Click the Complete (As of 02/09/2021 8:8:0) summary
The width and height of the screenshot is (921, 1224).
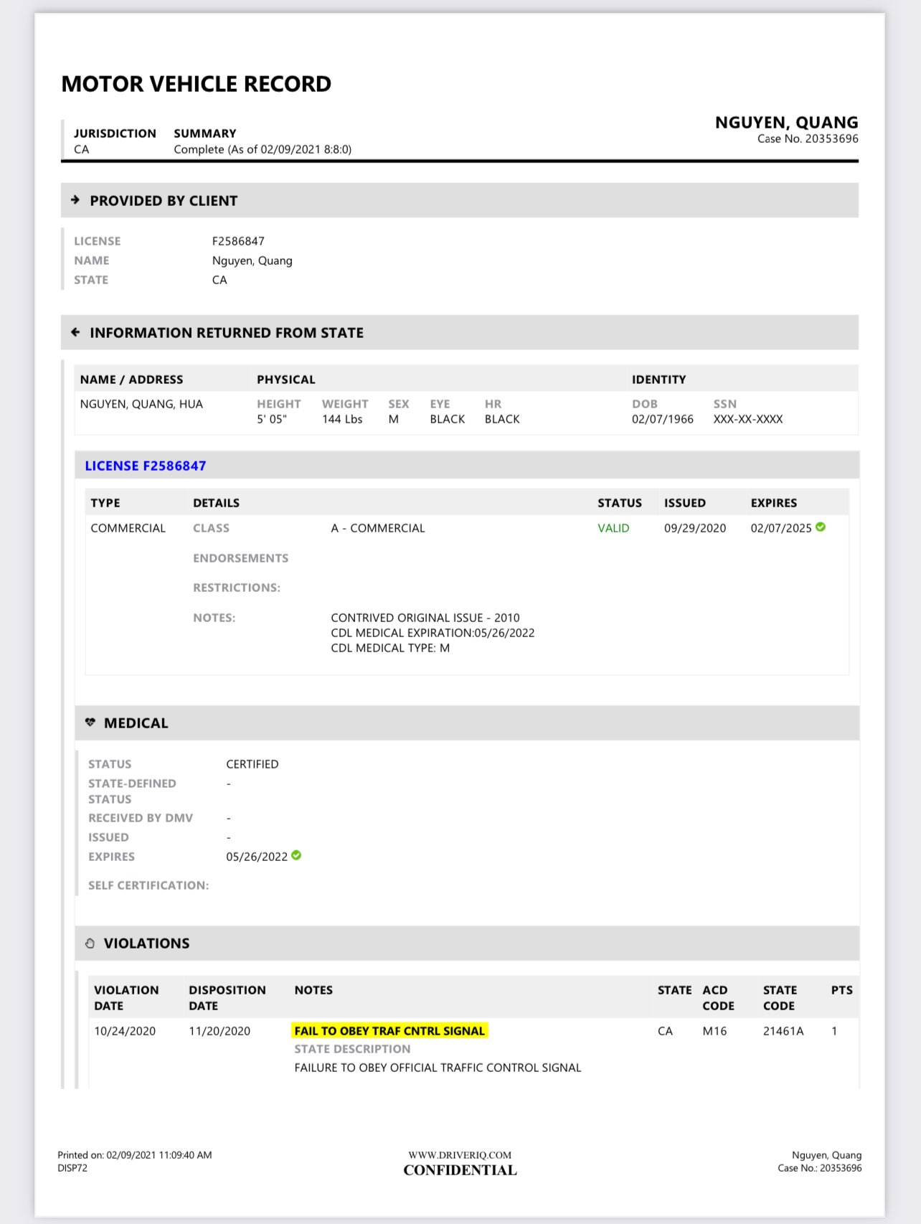pyautogui.click(x=263, y=149)
